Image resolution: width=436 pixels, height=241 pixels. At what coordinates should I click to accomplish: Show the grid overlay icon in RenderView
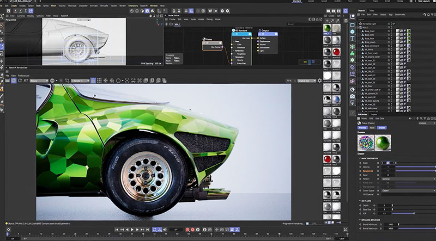(99, 81)
